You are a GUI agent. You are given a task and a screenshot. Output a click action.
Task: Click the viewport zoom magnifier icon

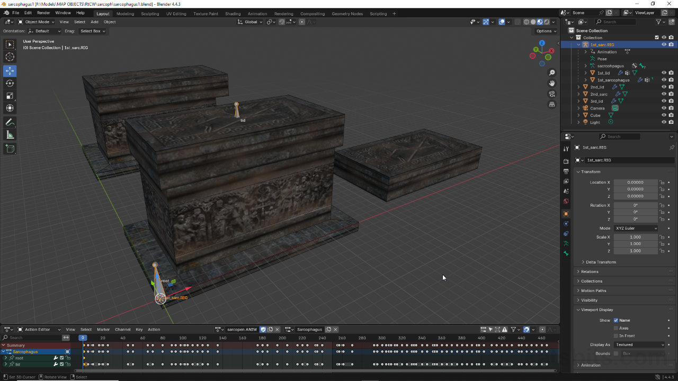click(x=552, y=72)
